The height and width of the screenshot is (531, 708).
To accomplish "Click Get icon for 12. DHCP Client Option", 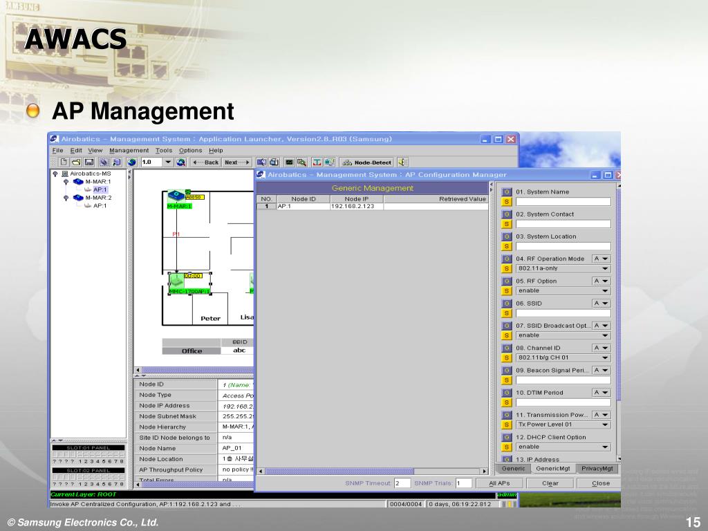I will click(507, 437).
